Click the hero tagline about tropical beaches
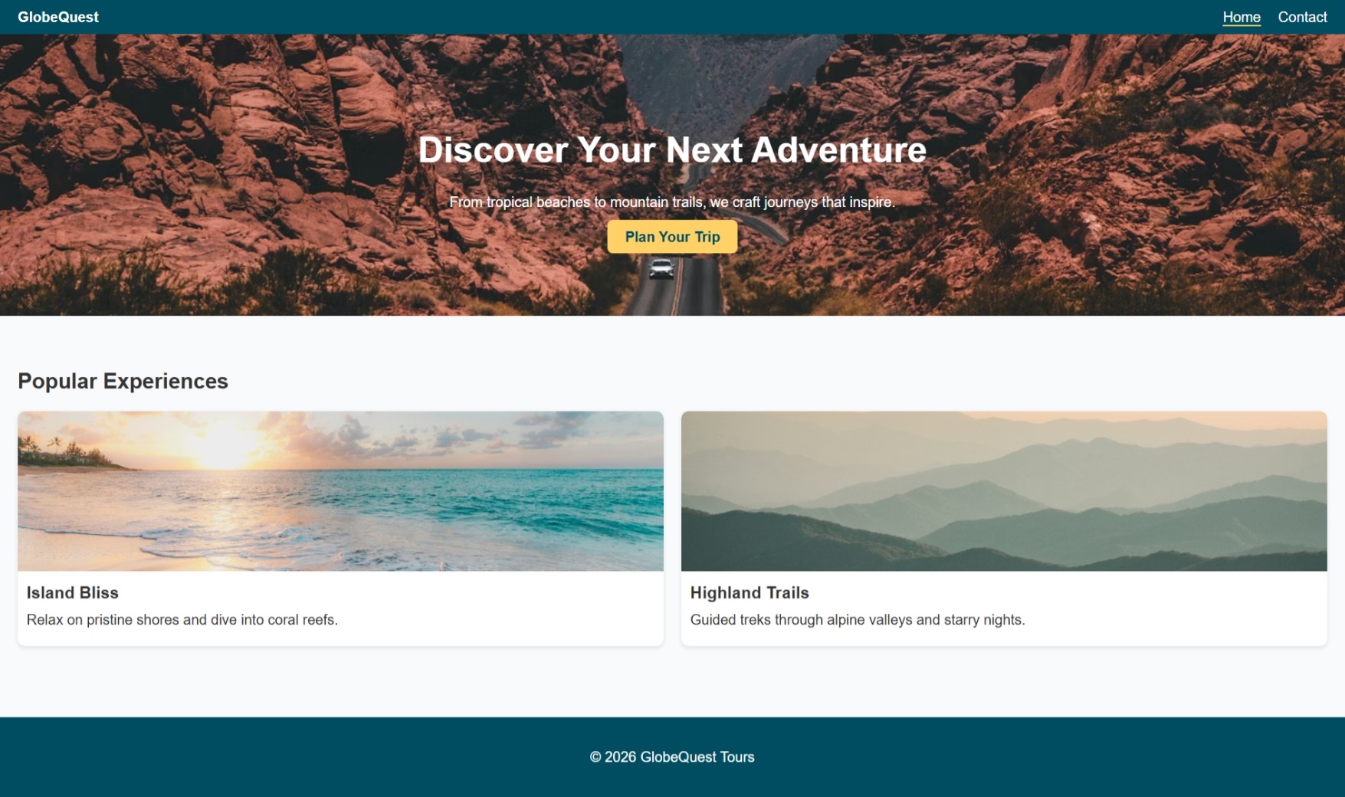The height and width of the screenshot is (797, 1345). [x=672, y=202]
